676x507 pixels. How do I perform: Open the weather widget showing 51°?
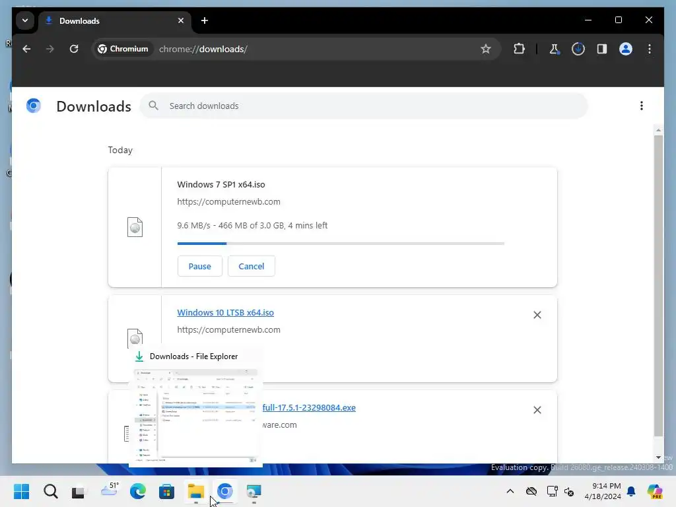109,490
